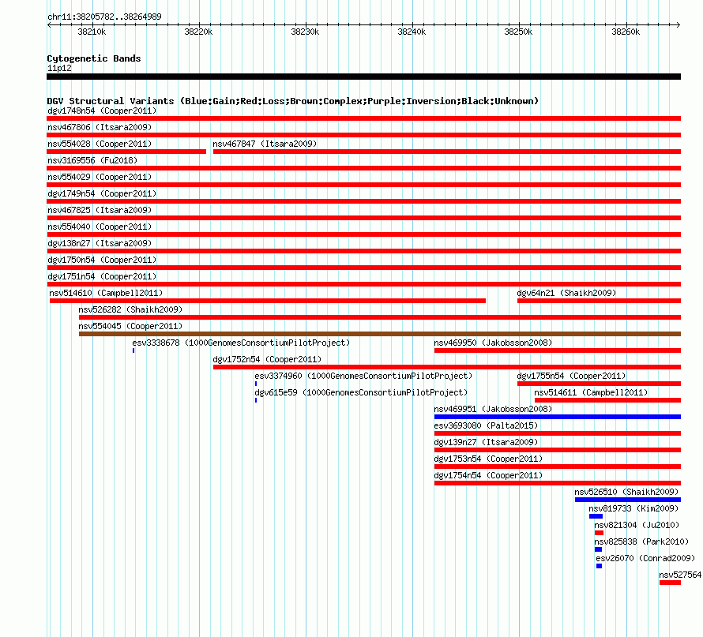
Task: Click the red nsv514610 loss bar
Action: [x=268, y=301]
